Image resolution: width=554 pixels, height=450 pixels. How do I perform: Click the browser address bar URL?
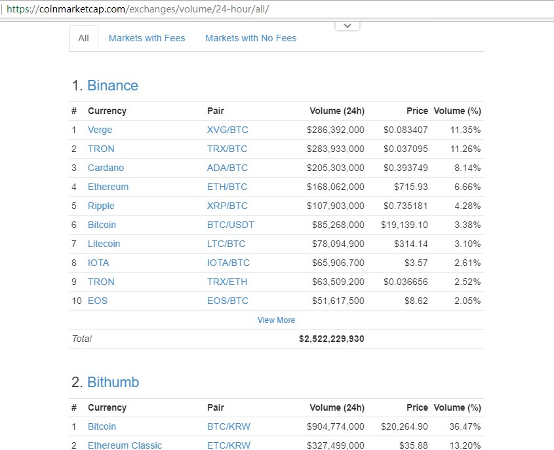point(138,9)
